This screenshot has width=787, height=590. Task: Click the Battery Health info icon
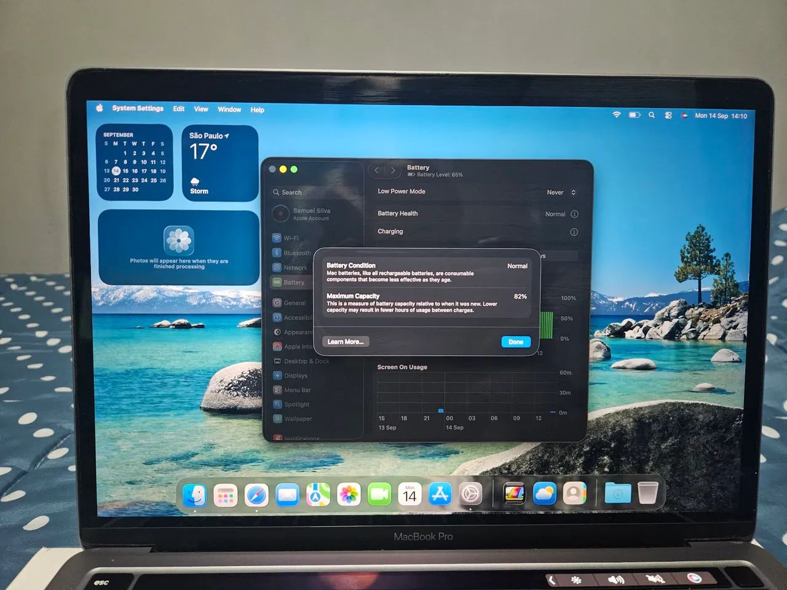[x=574, y=214]
